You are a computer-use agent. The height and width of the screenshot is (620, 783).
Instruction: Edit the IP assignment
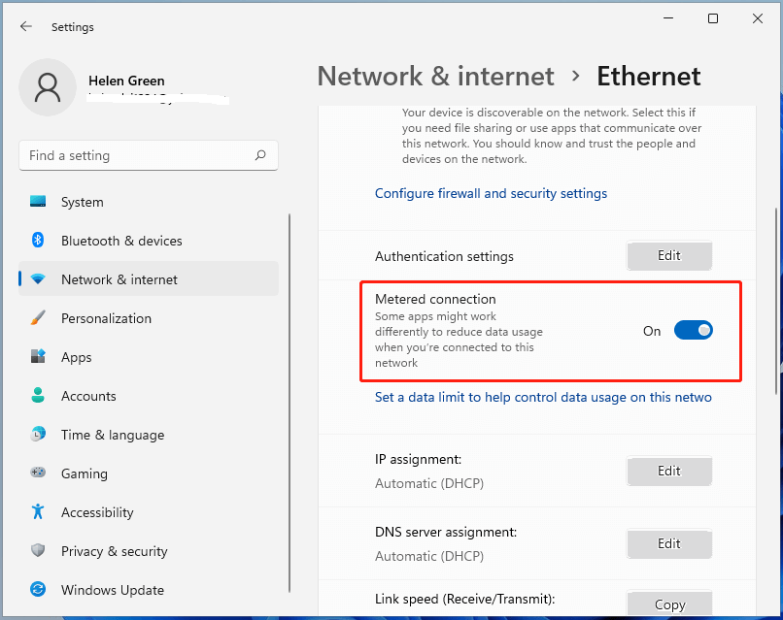(x=669, y=471)
